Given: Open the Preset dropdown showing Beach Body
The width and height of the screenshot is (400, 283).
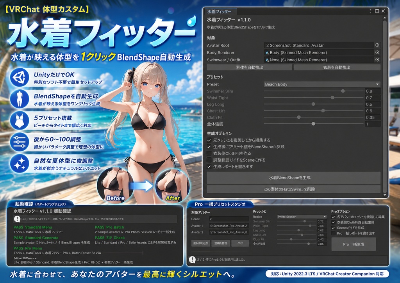Looking at the screenshot, I should tap(322, 84).
